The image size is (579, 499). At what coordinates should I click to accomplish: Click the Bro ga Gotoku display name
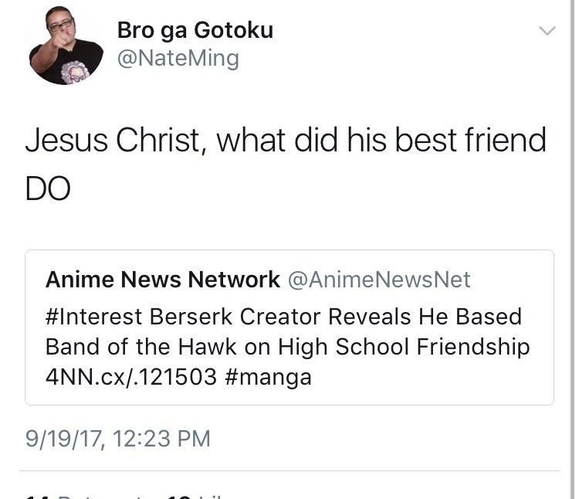pos(195,30)
